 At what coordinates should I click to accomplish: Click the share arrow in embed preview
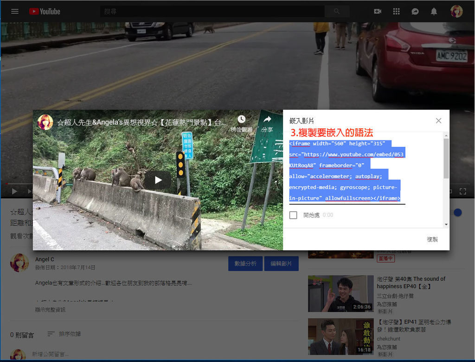(267, 120)
